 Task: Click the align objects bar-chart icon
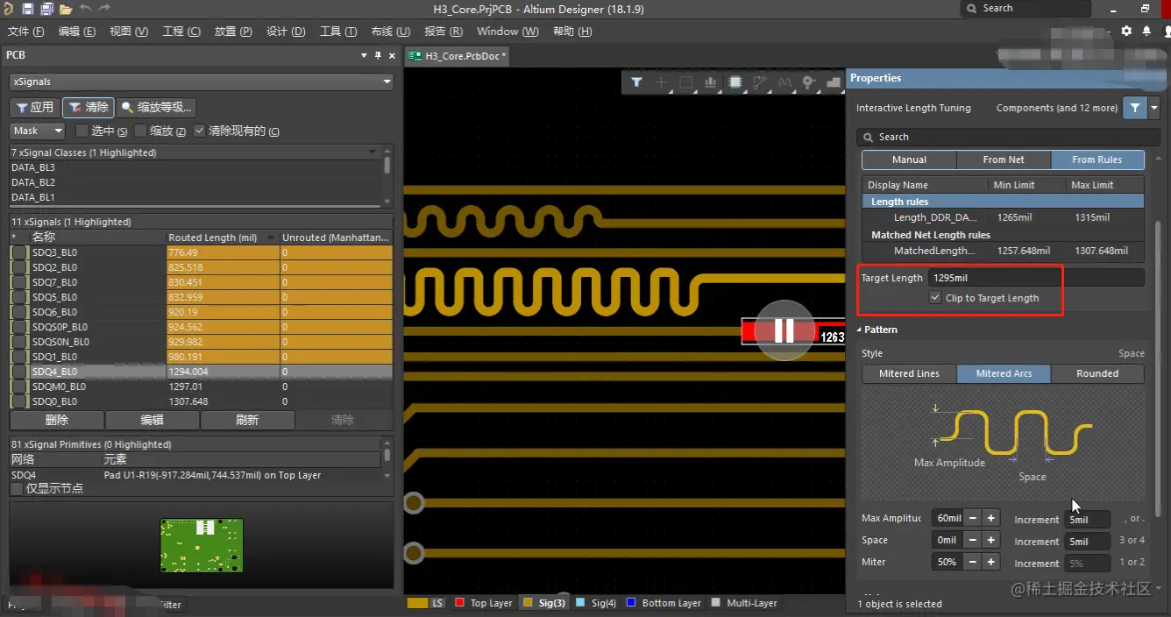pyautogui.click(x=711, y=82)
